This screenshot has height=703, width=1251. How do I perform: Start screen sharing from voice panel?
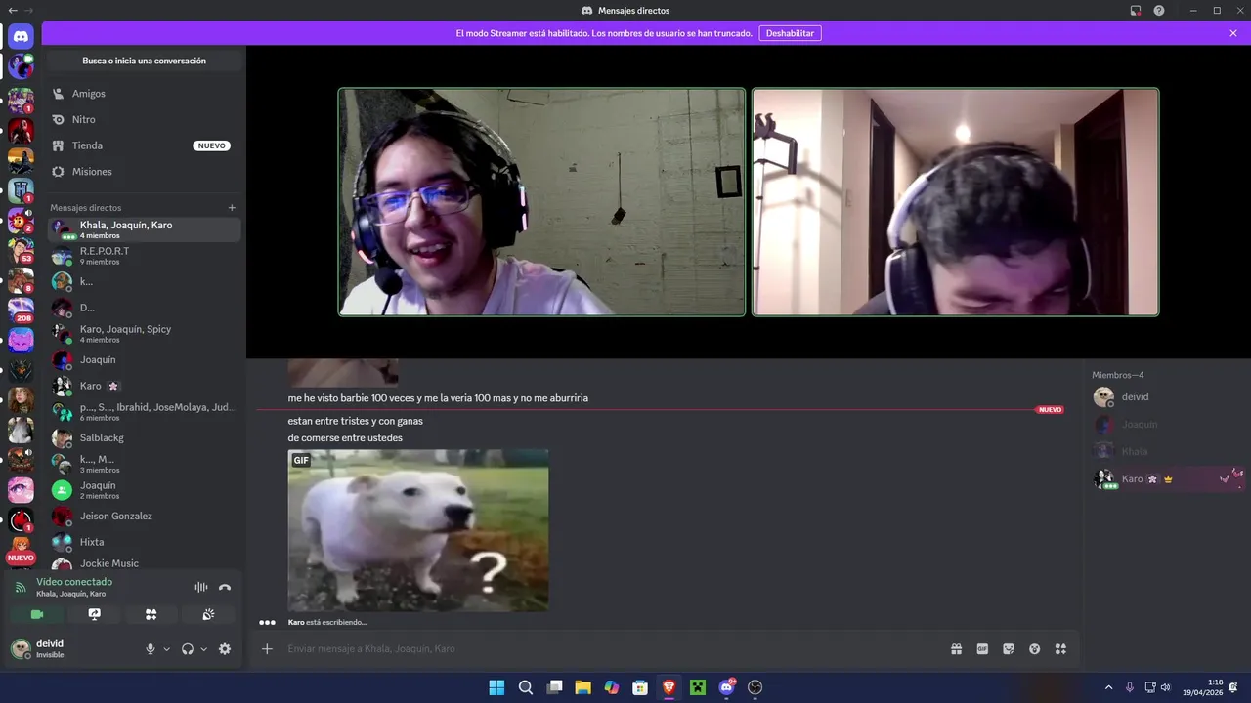[x=94, y=614]
